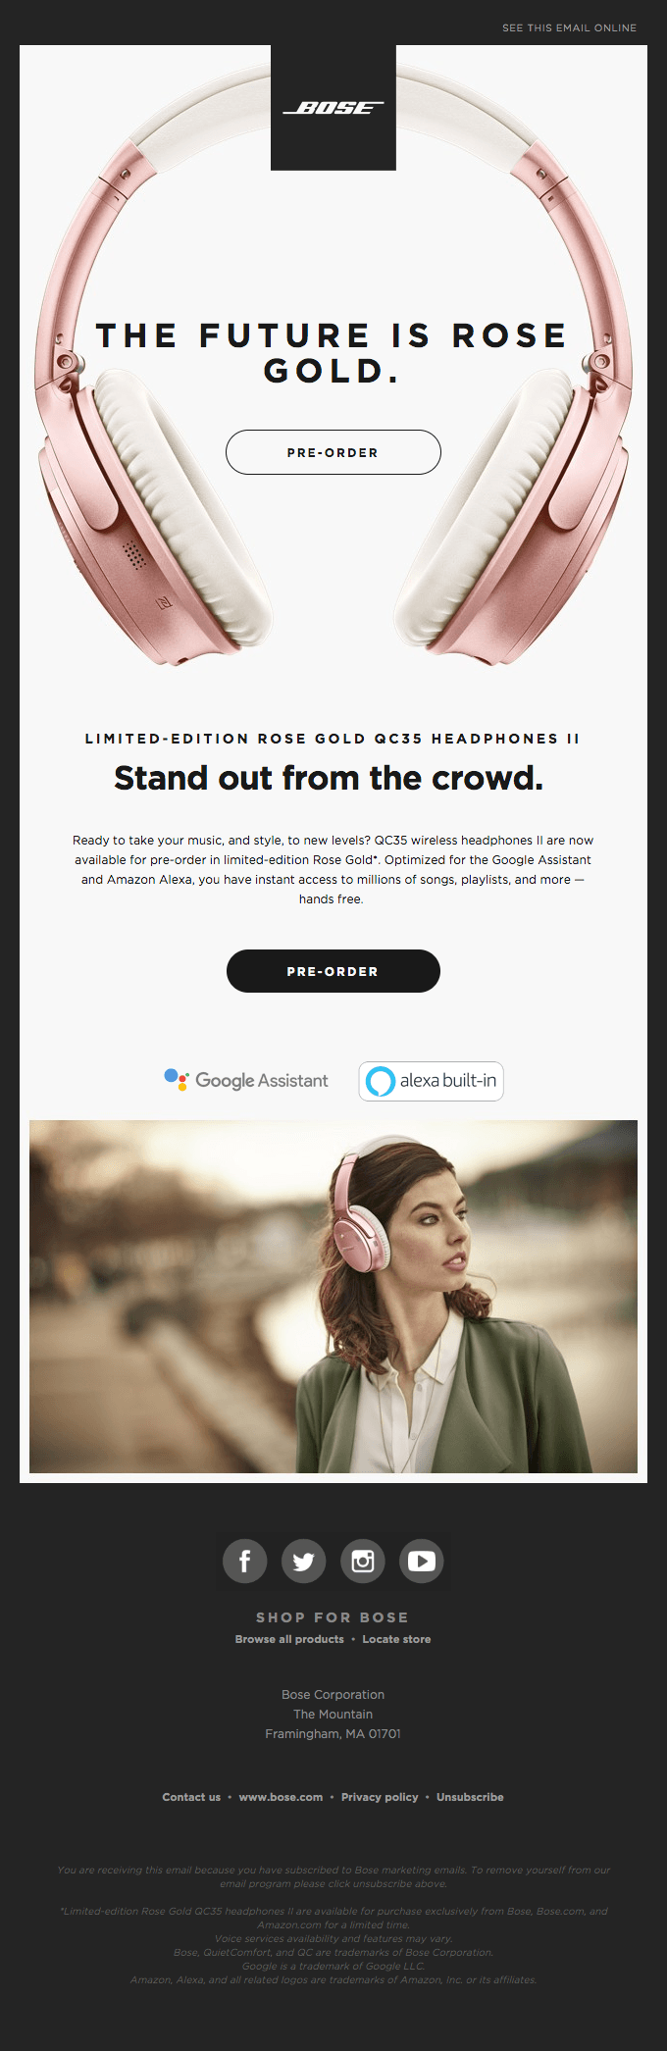
Task: Open the Bose YouTube icon
Action: coord(422,1561)
